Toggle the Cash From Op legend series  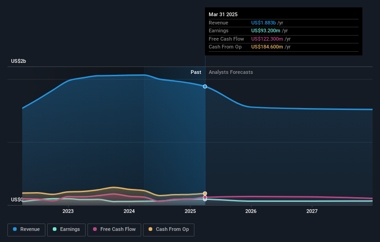tap(168, 230)
